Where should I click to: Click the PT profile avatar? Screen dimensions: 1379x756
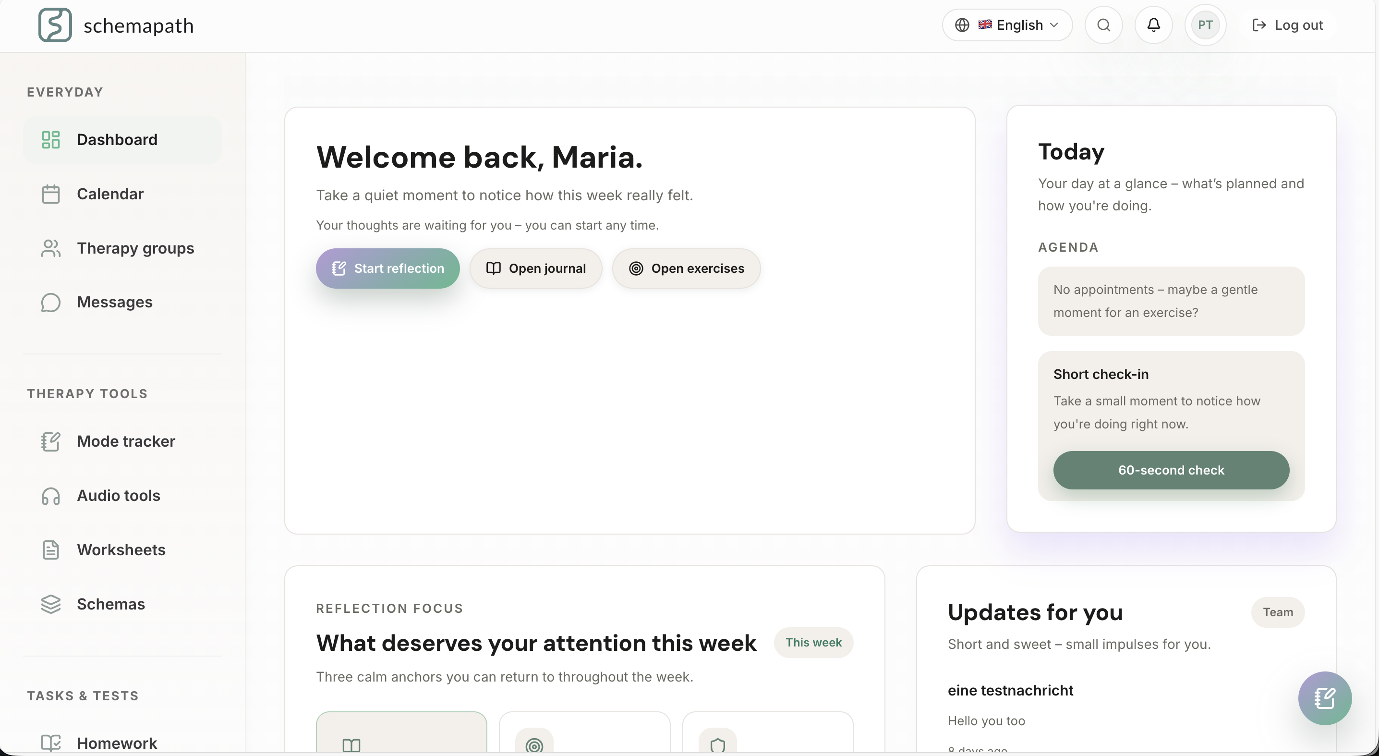[x=1205, y=24]
